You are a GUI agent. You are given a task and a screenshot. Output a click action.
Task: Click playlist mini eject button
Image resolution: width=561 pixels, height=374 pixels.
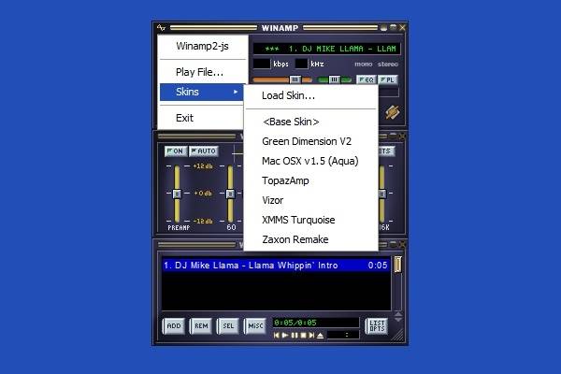(x=320, y=336)
